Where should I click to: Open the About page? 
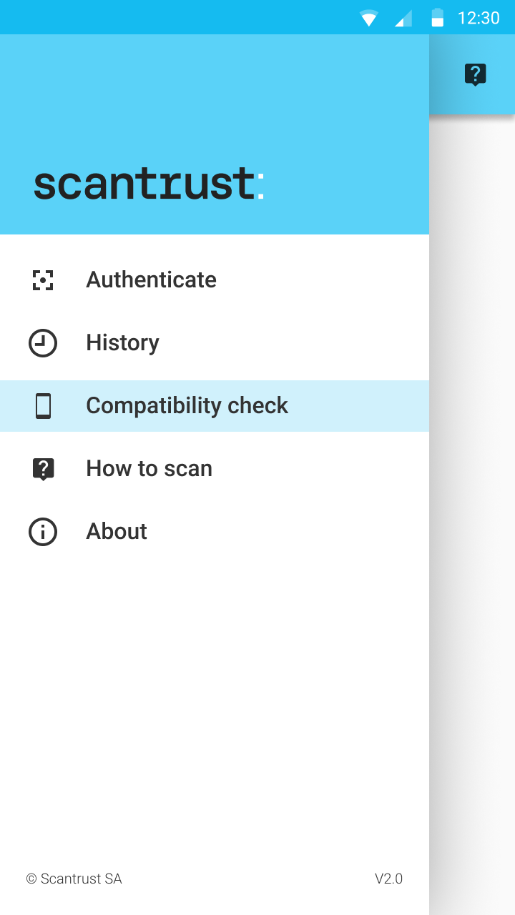(x=215, y=532)
